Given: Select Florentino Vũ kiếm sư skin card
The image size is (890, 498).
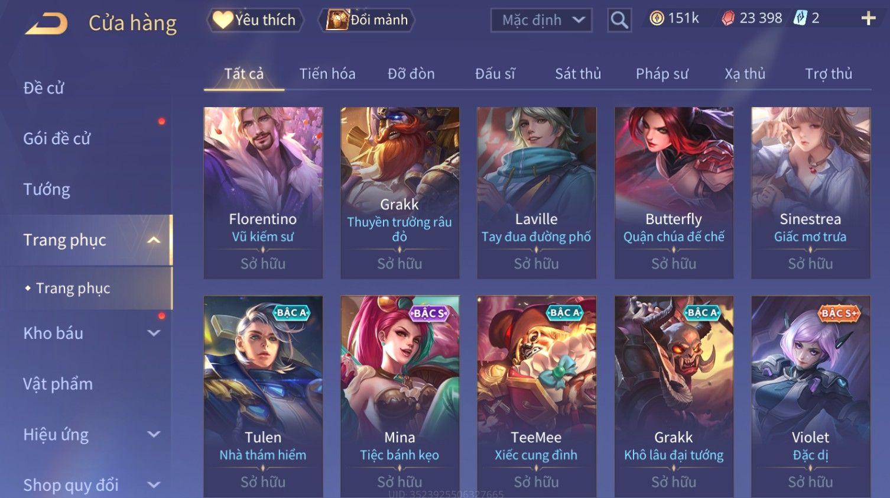Looking at the screenshot, I should click(x=263, y=193).
